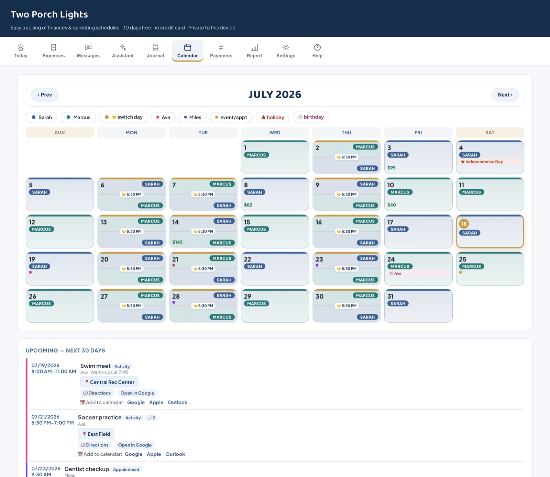
Task: Open the Assistant tab
Action: pos(123,51)
